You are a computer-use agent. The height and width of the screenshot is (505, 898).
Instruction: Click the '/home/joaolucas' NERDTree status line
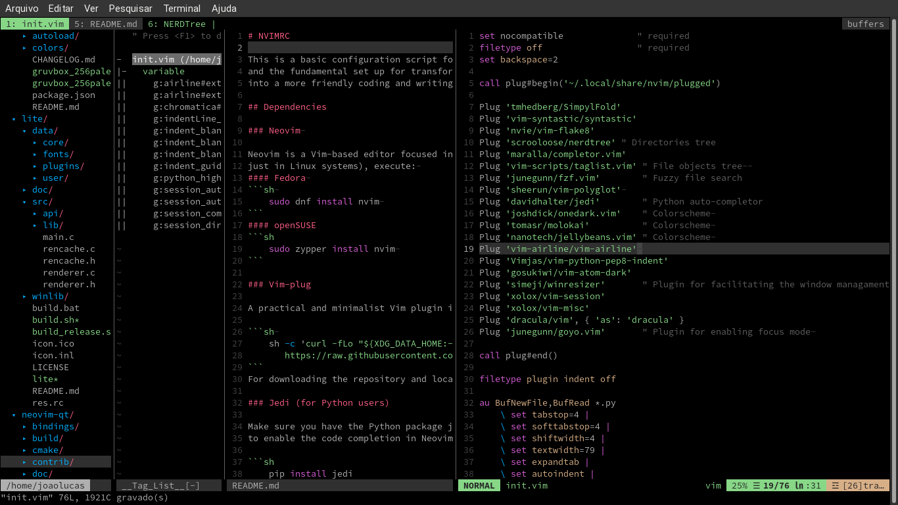(x=45, y=485)
